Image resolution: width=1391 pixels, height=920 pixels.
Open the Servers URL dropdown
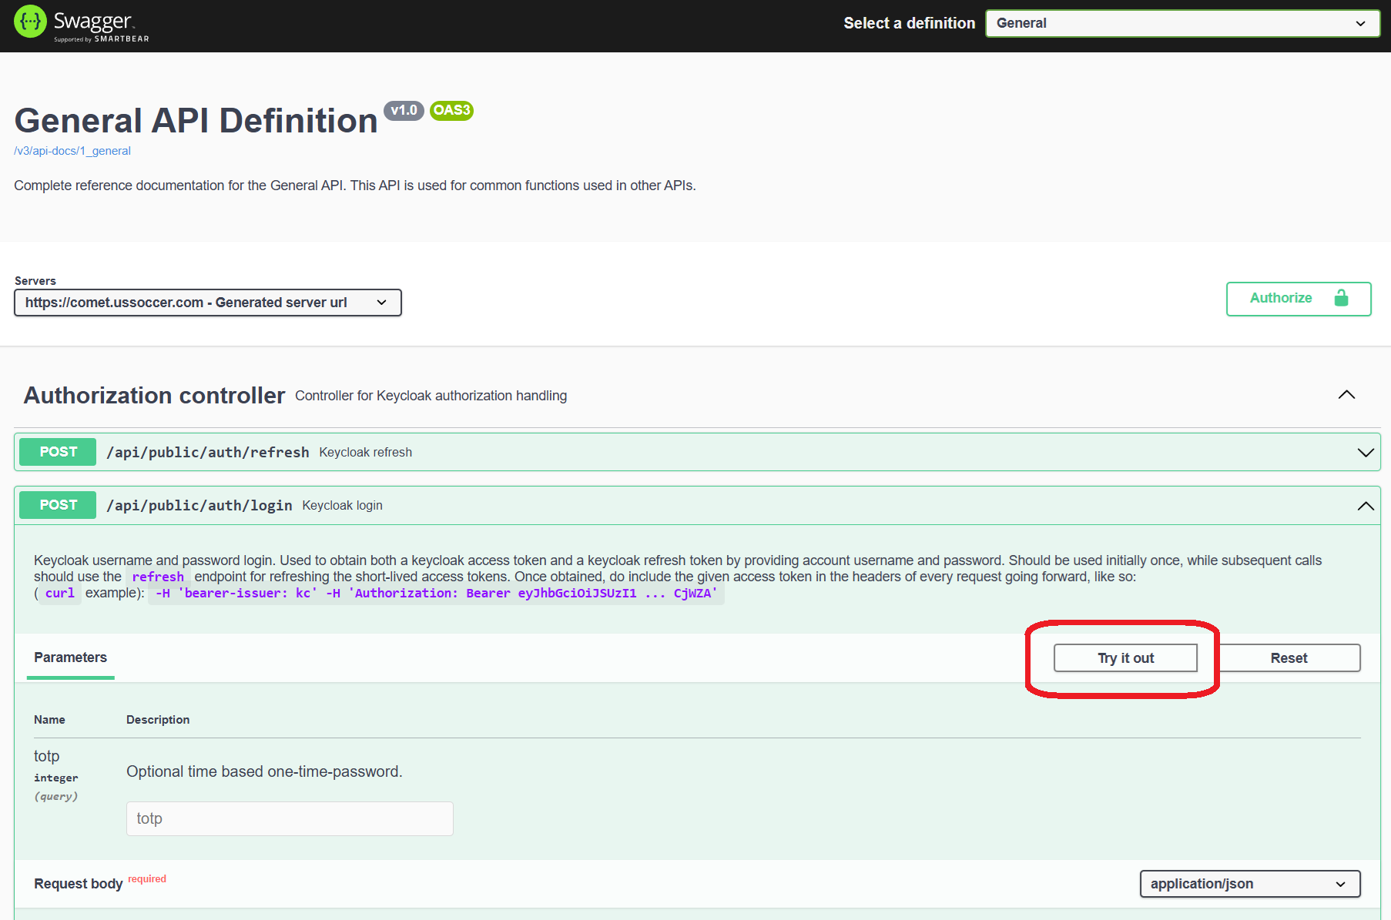coord(207,303)
